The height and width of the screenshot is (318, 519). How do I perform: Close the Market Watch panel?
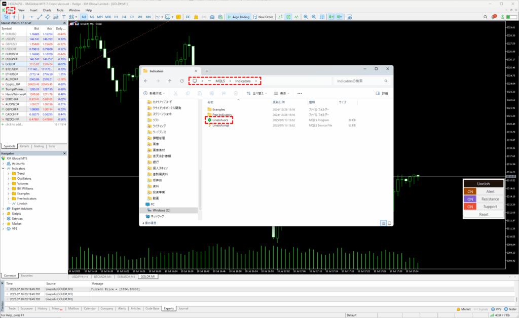click(64, 23)
